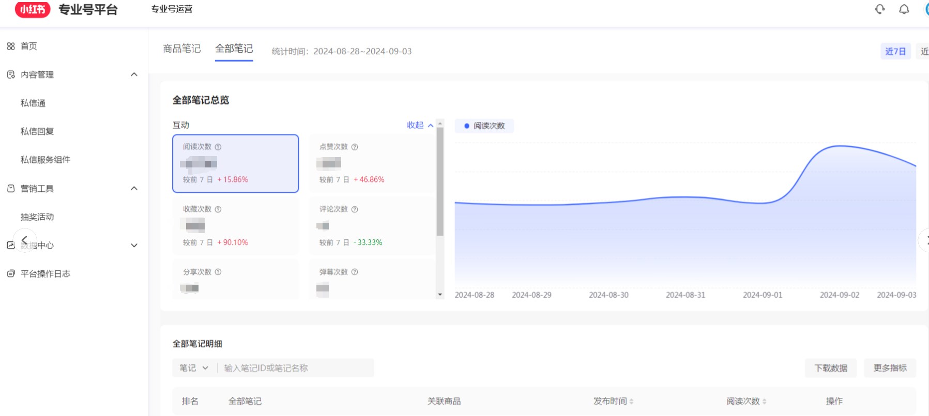Click the 小红书 logo
This screenshot has height=416, width=929.
(33, 9)
